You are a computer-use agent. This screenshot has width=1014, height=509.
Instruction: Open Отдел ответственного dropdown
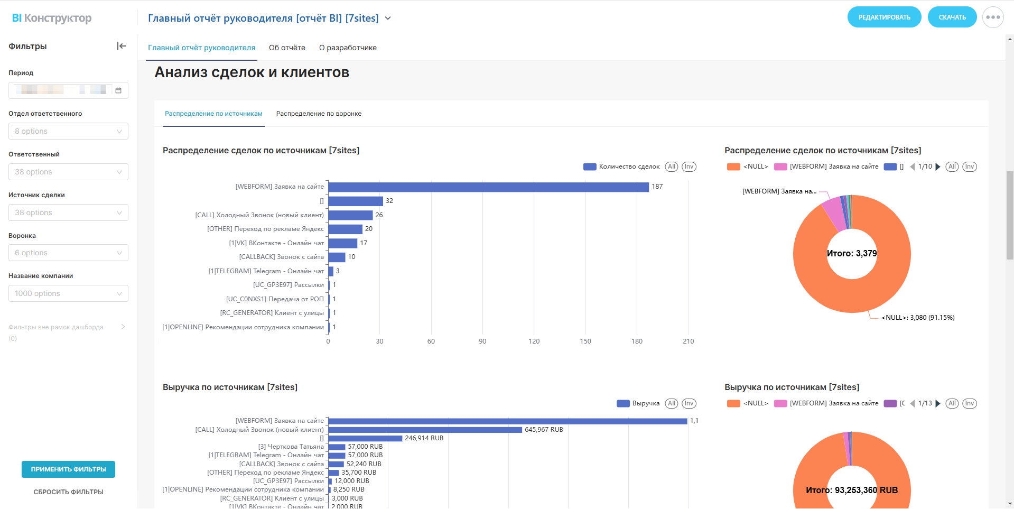pos(68,131)
